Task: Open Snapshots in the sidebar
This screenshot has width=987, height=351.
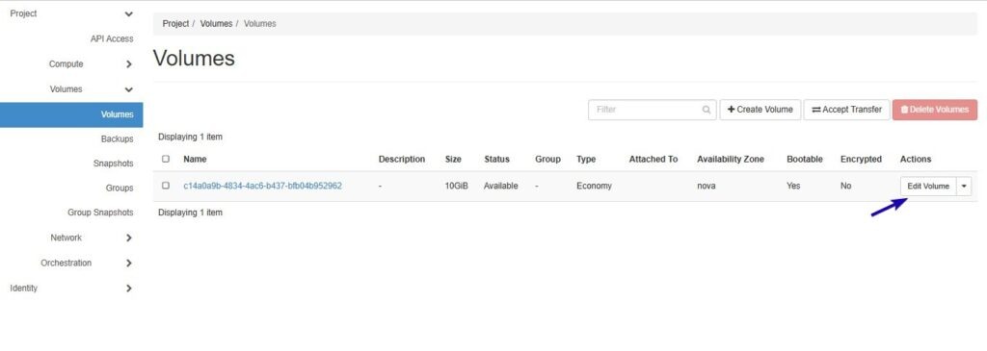Action: (x=114, y=163)
